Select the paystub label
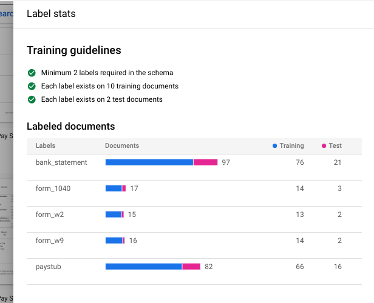374x303 pixels. (x=48, y=267)
